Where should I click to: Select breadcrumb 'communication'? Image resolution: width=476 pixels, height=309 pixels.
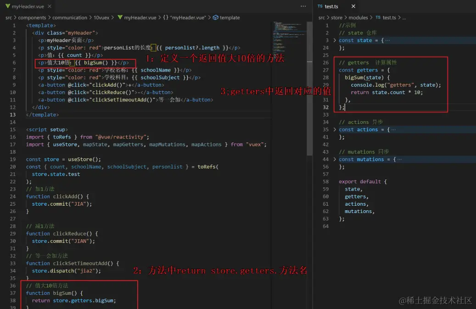(69, 17)
